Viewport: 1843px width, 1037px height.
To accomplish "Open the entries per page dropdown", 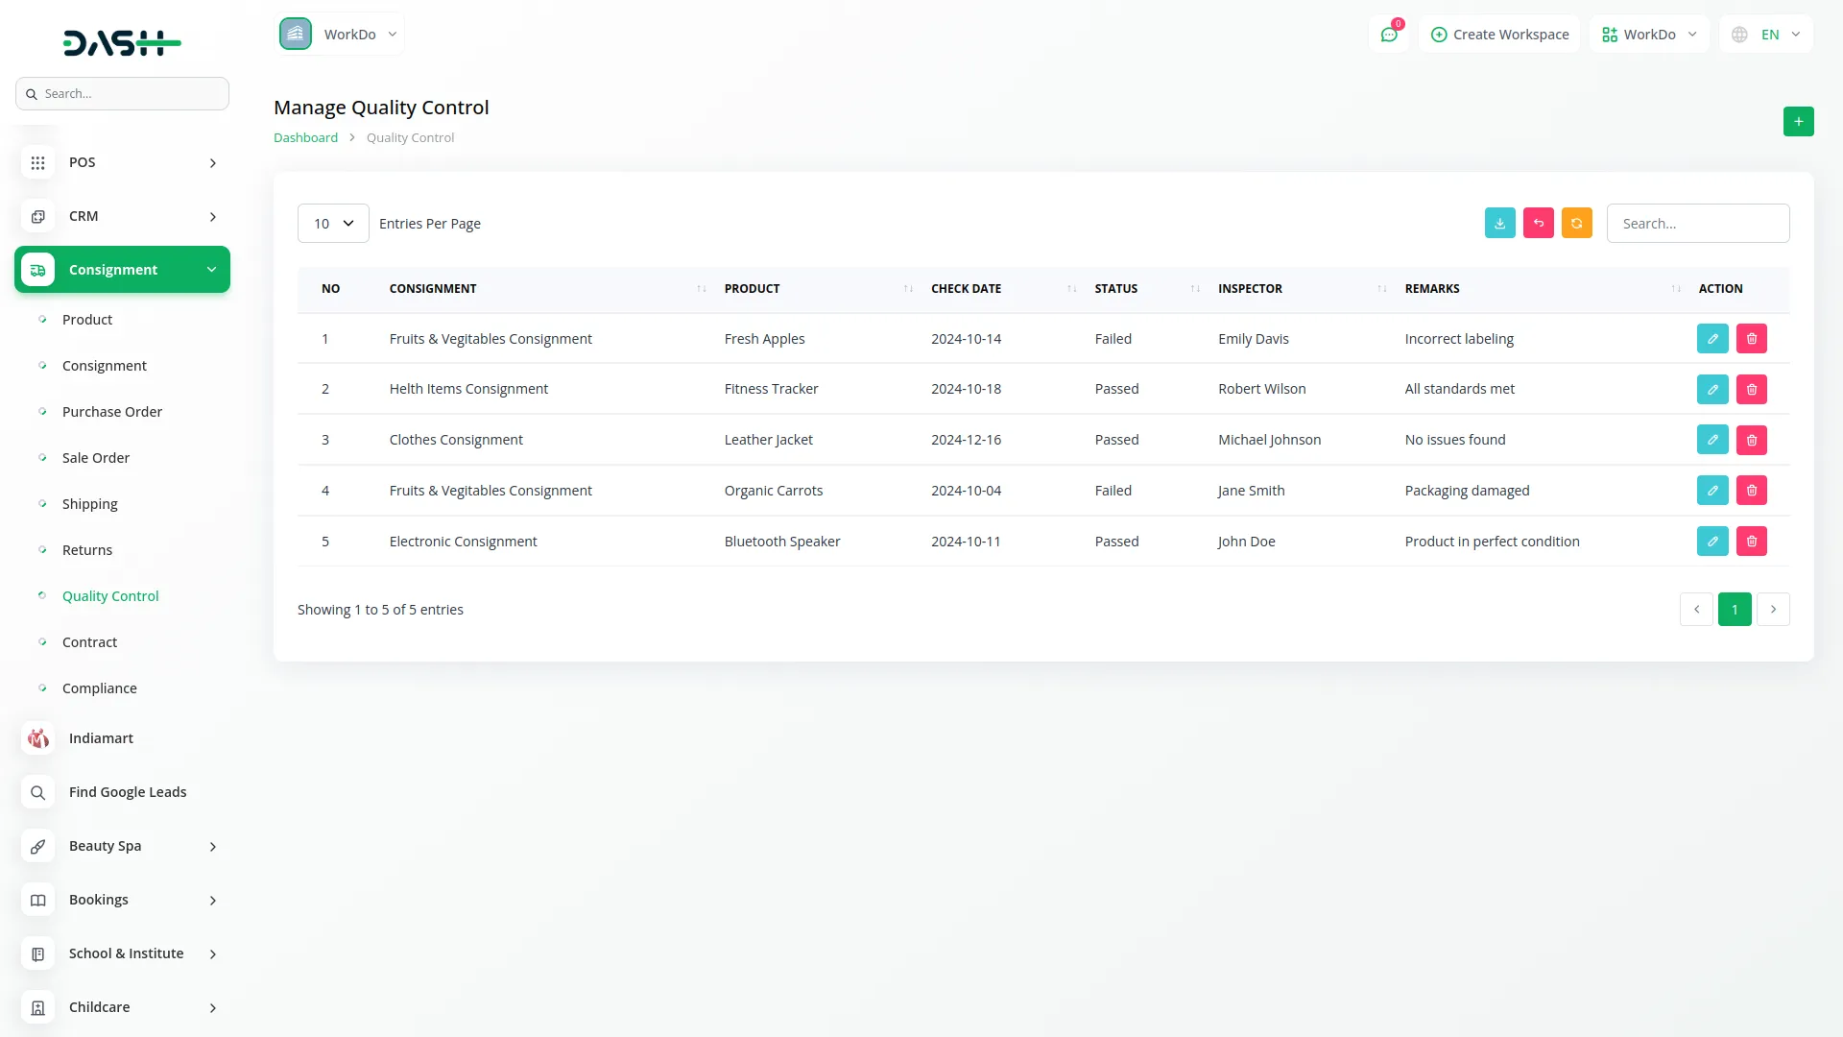I will point(333,223).
